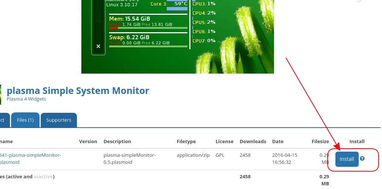Open the Plasma 4 Widgets category link
Screen dimensions: 382x189
coord(26,99)
